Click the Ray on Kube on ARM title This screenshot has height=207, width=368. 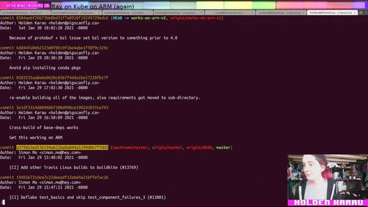93,6
